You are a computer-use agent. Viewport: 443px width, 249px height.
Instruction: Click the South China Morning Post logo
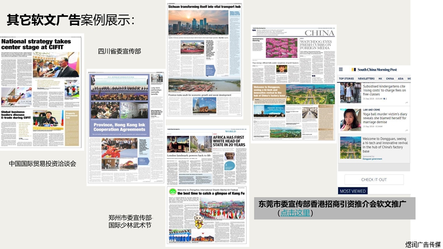pyautogui.click(x=374, y=69)
